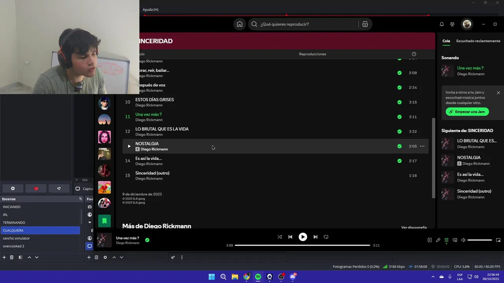Open Spotify notifications bell
This screenshot has width=504, height=283.
click(442, 24)
